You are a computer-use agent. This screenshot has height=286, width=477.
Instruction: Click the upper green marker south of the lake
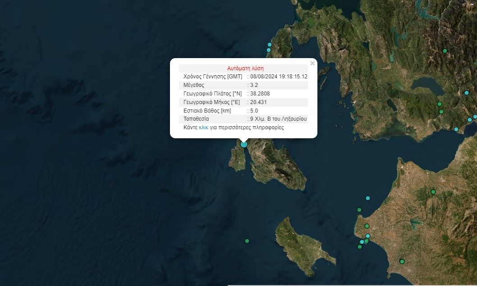click(440, 104)
